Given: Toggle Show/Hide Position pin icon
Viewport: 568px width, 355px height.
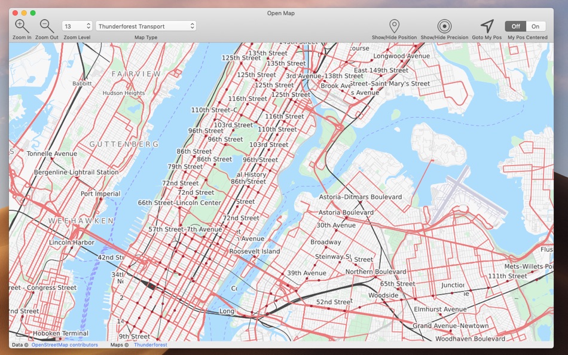Looking at the screenshot, I should (394, 26).
